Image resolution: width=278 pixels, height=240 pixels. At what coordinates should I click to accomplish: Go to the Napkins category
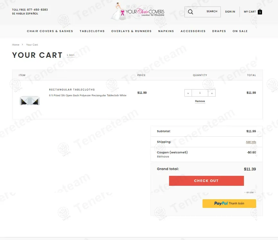coord(166,31)
